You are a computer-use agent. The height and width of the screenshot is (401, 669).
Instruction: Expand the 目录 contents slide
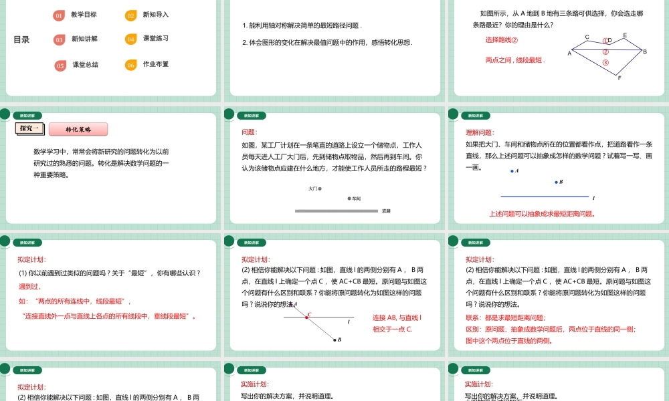(x=22, y=39)
